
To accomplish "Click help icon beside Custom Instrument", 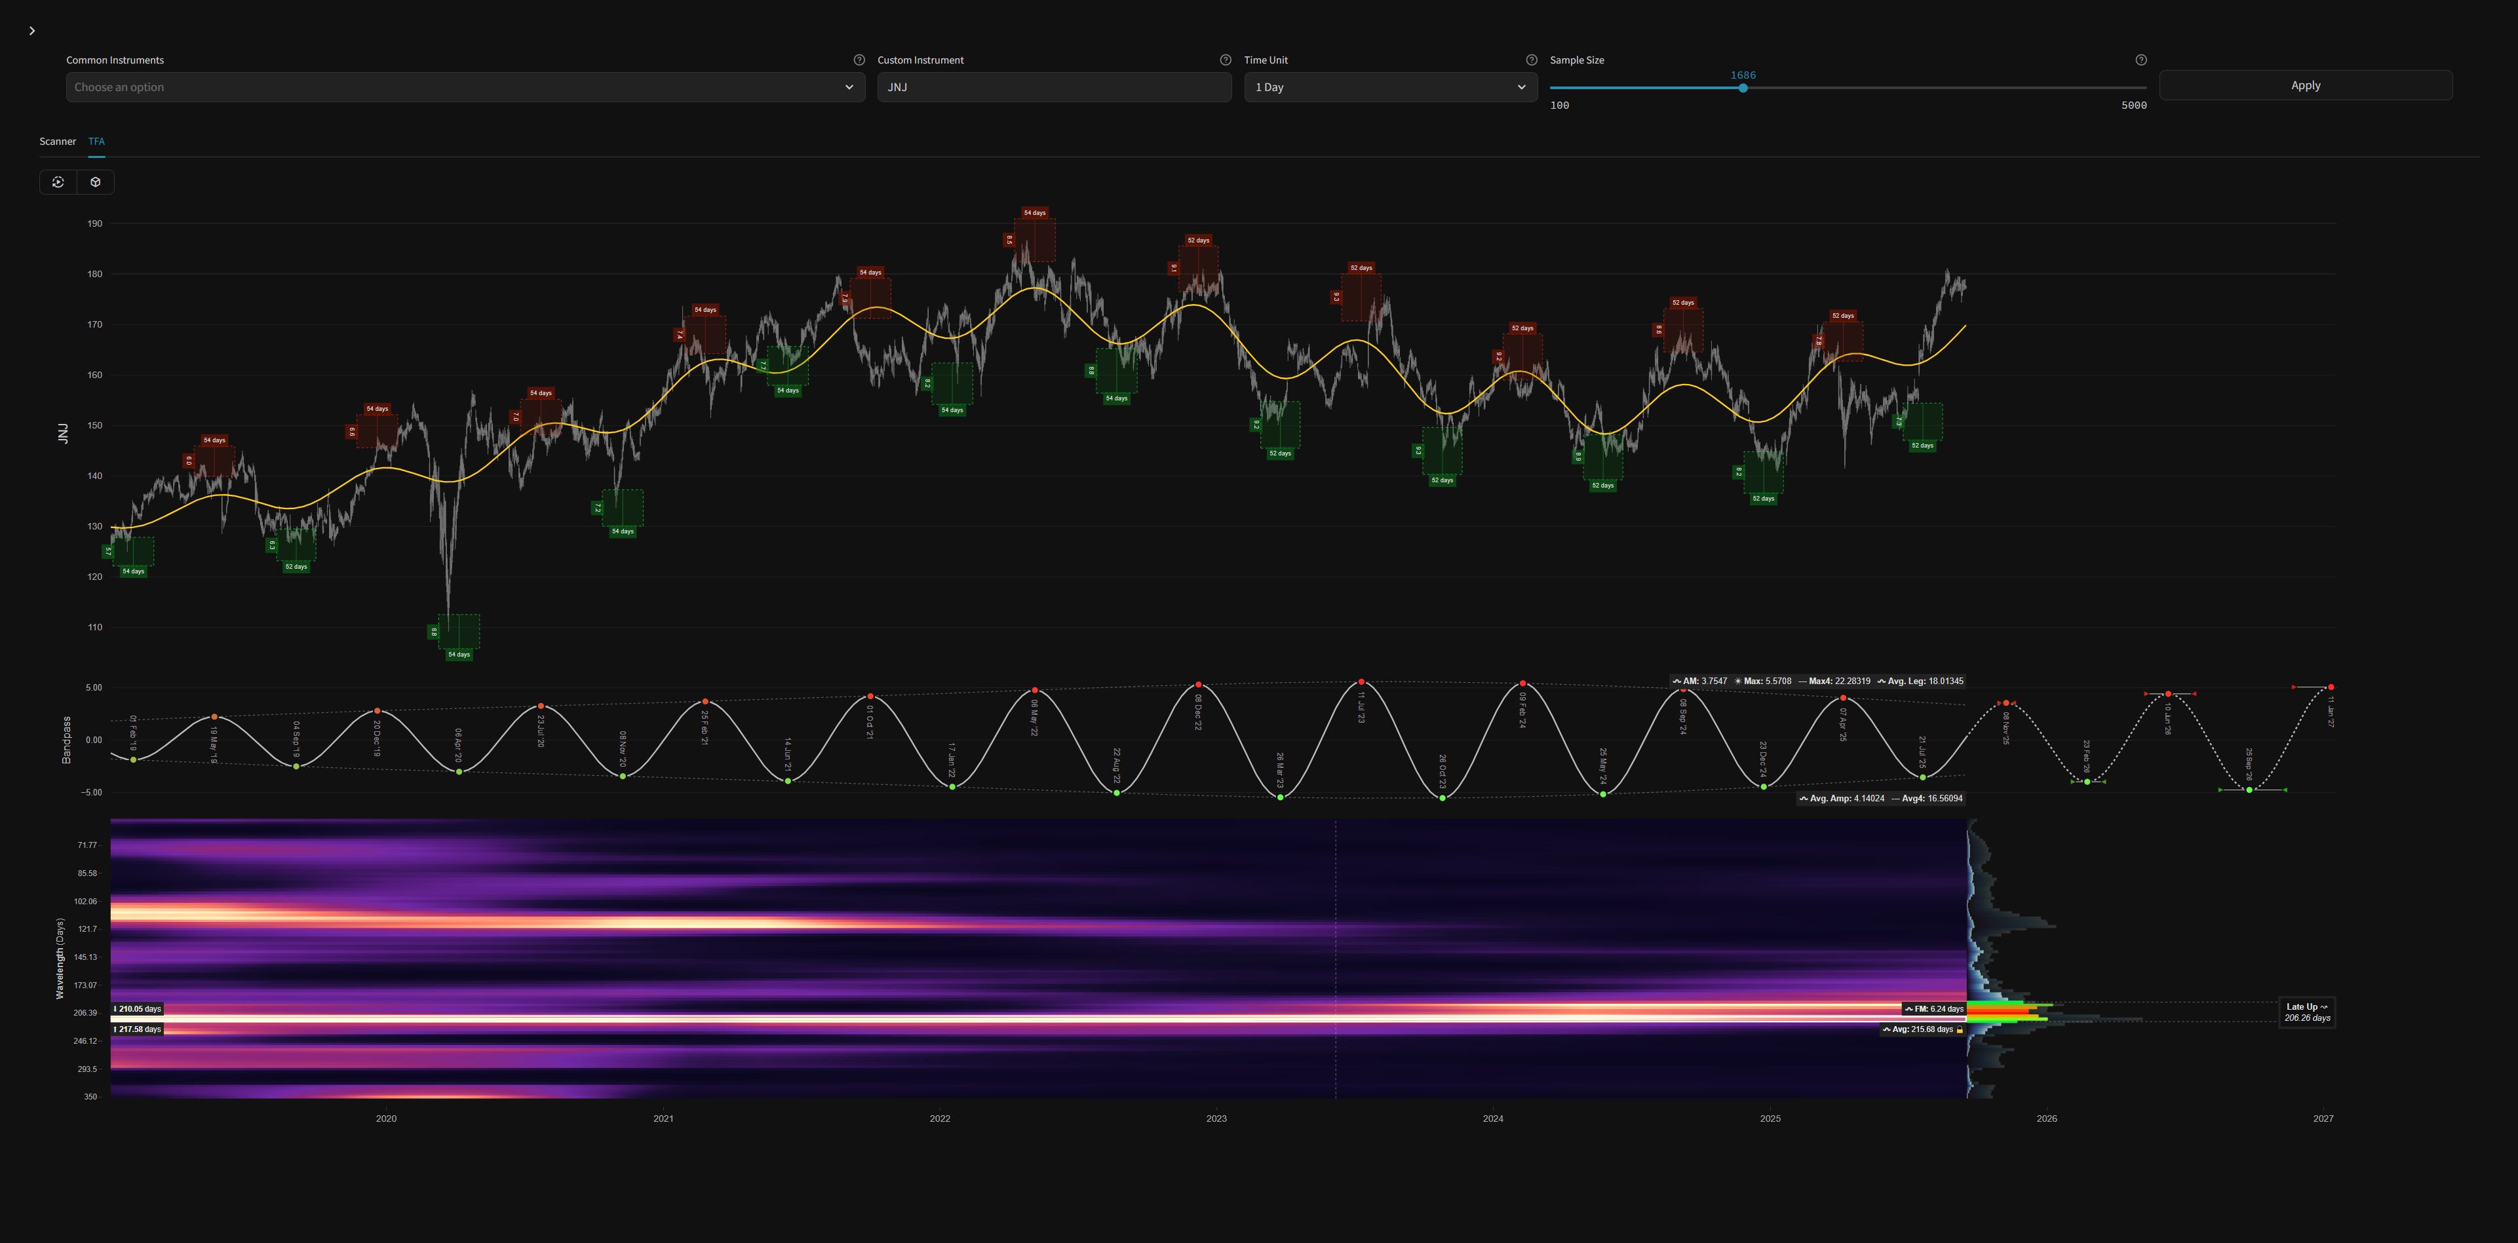I will click(x=1225, y=60).
